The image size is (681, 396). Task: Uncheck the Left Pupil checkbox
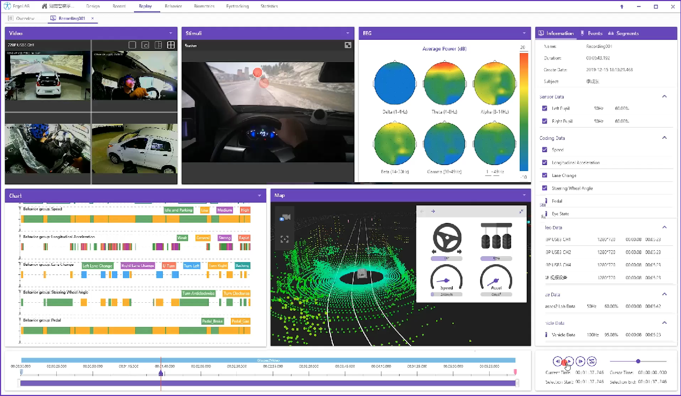coord(545,108)
